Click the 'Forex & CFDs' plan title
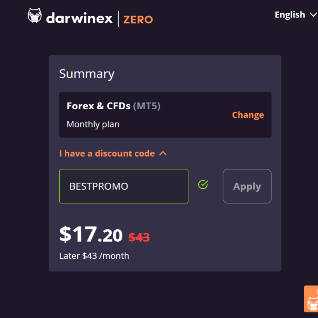Image resolution: width=318 pixels, height=318 pixels. pyautogui.click(x=99, y=106)
